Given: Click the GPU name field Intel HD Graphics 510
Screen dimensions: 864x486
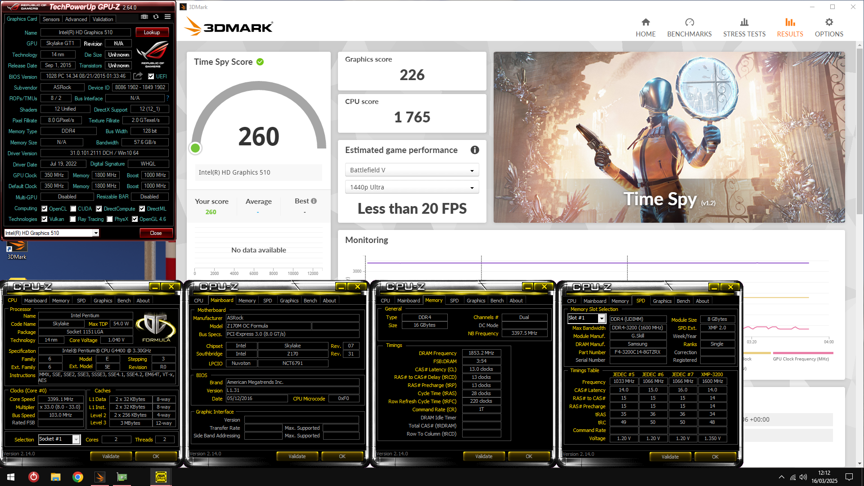Looking at the screenshot, I should pos(85,32).
